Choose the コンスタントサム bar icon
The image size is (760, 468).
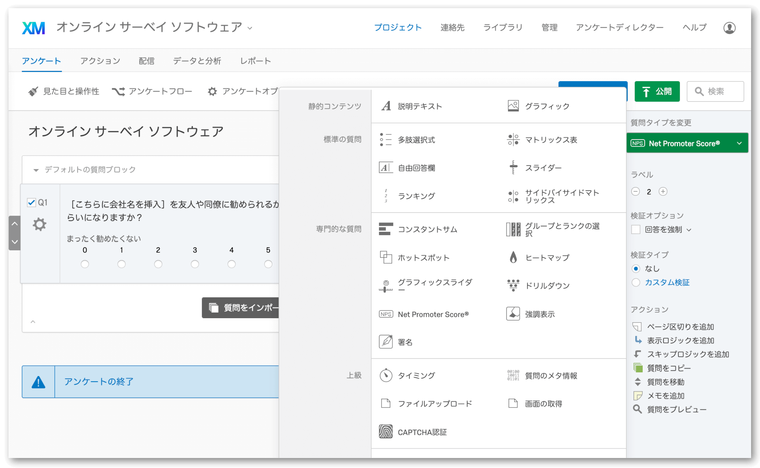[x=386, y=229]
